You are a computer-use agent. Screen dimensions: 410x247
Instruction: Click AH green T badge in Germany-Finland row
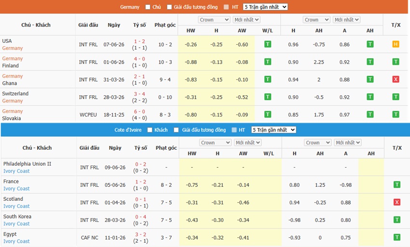[x=370, y=62]
